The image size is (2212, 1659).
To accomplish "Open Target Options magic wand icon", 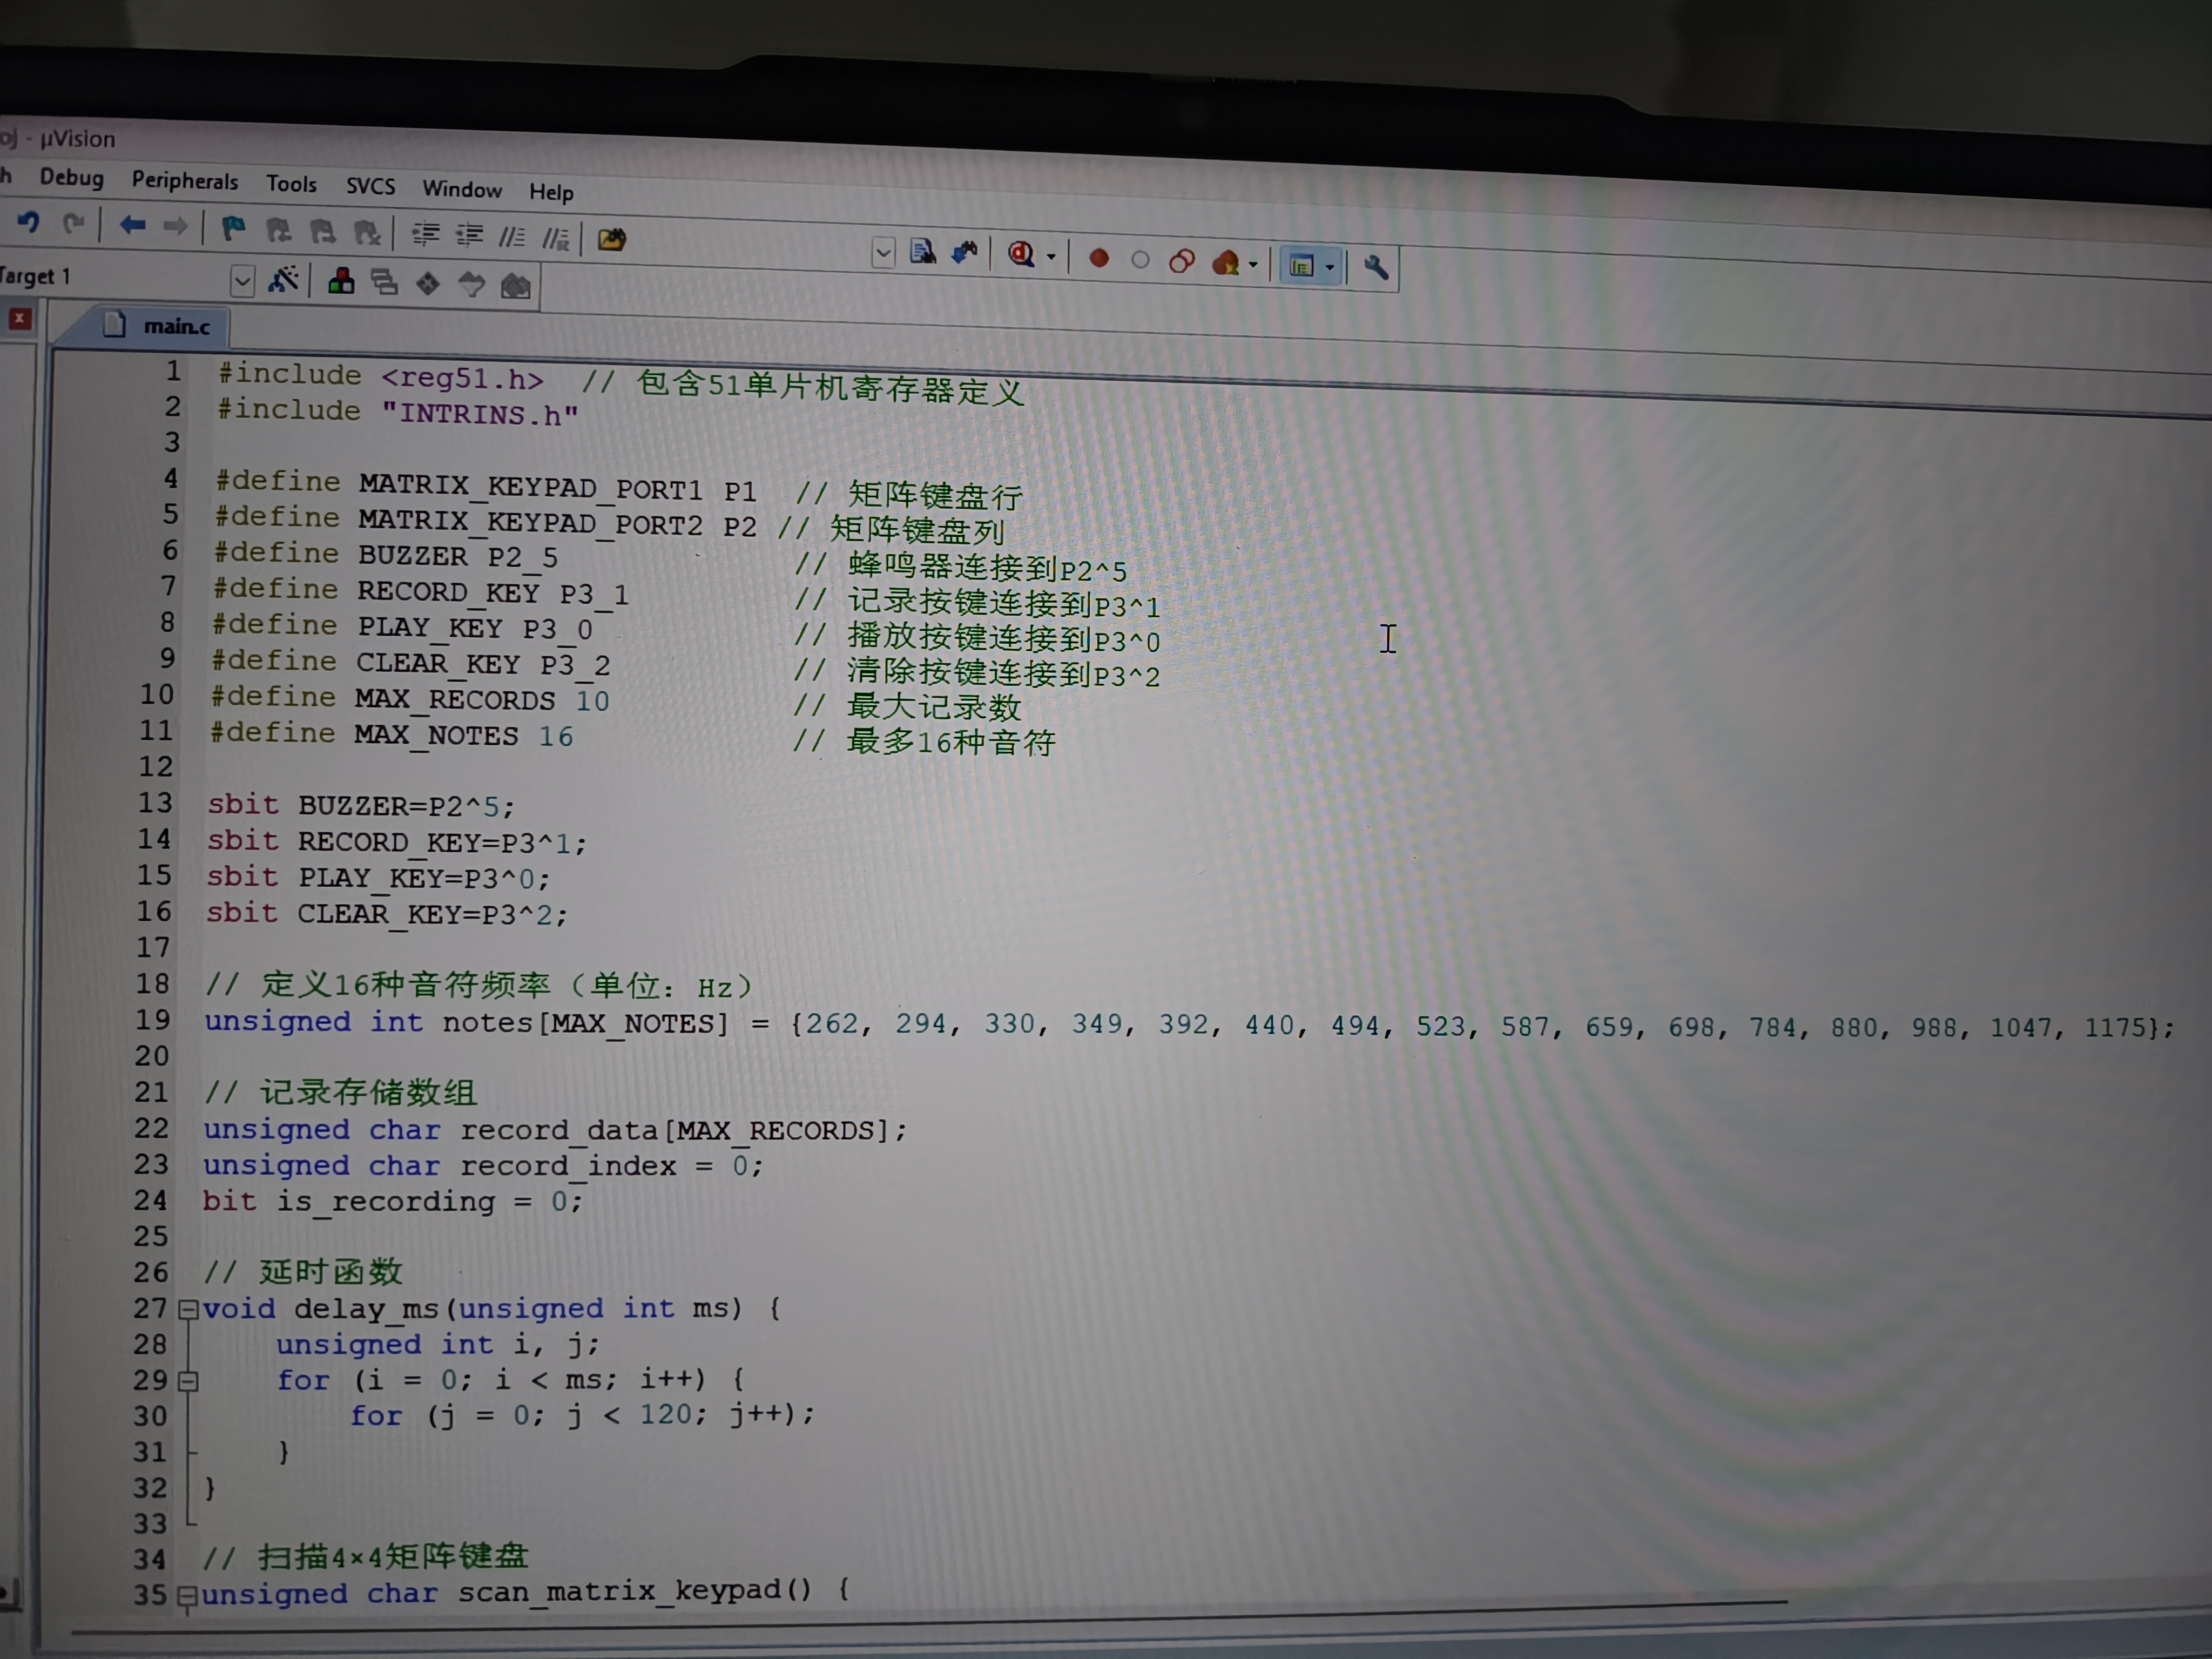I will [284, 280].
